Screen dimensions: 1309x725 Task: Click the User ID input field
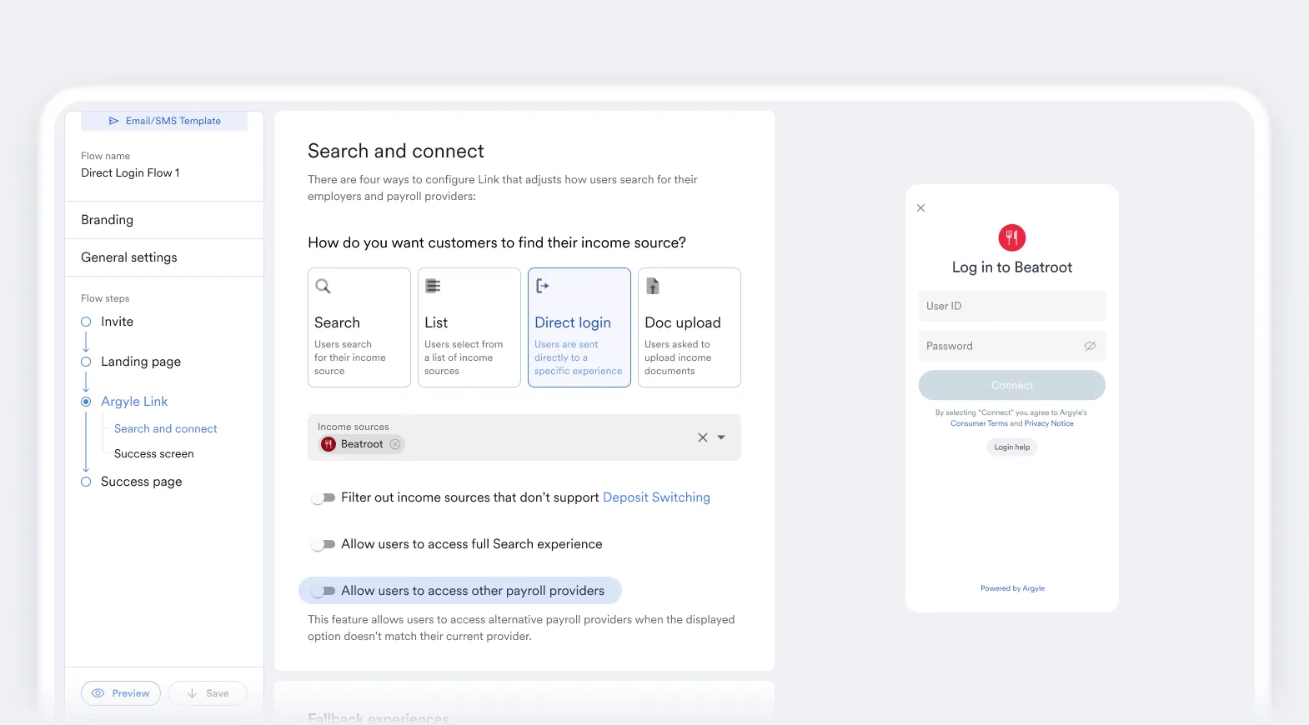tap(1012, 306)
